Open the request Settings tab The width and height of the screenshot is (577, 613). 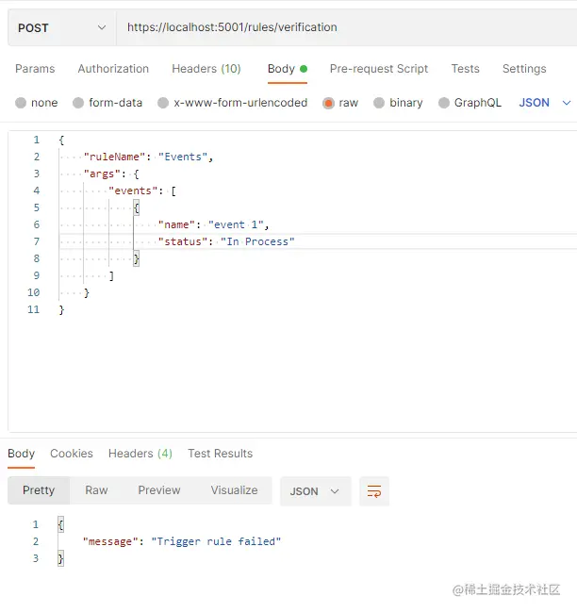click(524, 69)
